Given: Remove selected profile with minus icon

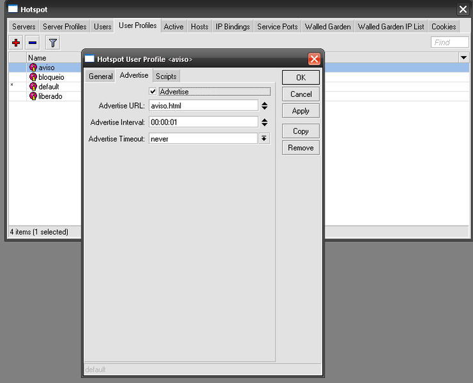Looking at the screenshot, I should click(33, 43).
